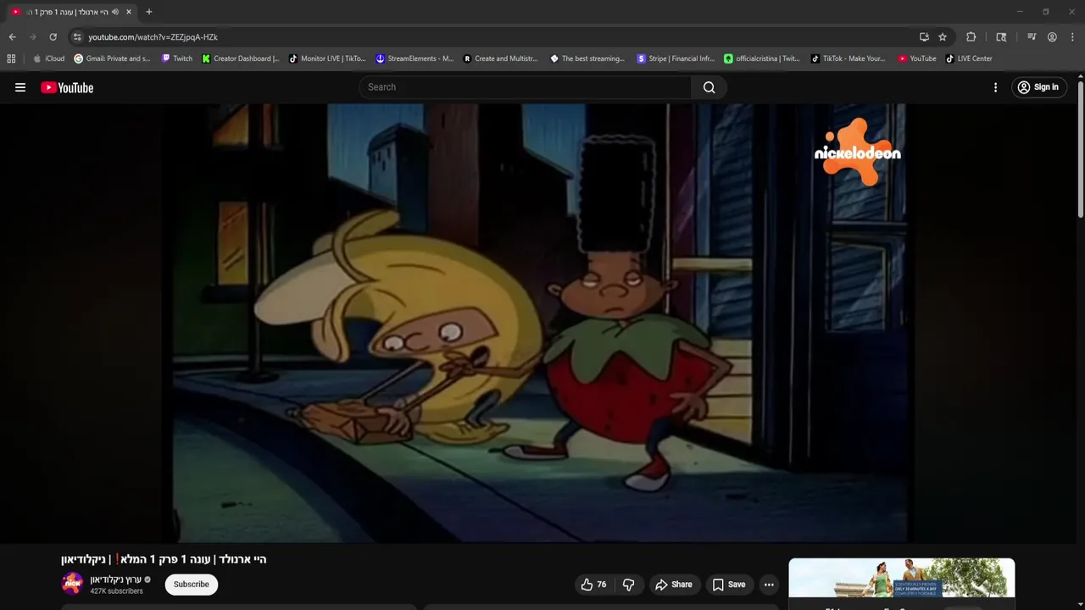Screen dimensions: 1085x610
Task: Open media controls icon in toolbar
Action: point(1032,37)
